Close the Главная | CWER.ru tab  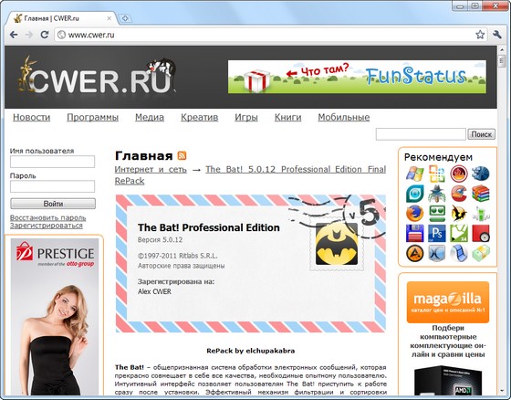pos(109,18)
